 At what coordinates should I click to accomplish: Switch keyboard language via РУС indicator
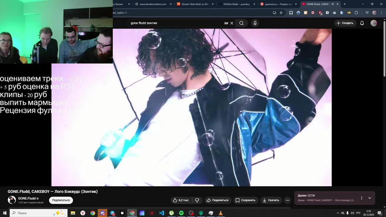click(x=358, y=213)
